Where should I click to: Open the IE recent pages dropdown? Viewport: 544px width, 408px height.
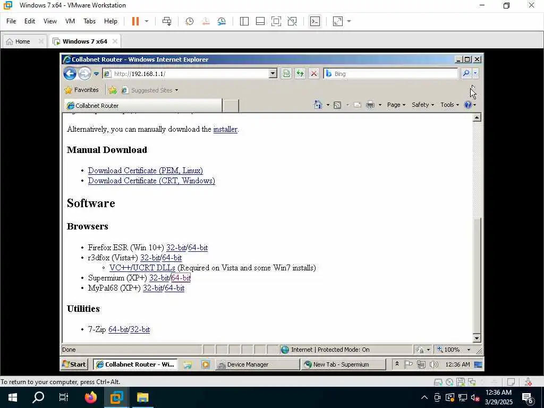(97, 74)
